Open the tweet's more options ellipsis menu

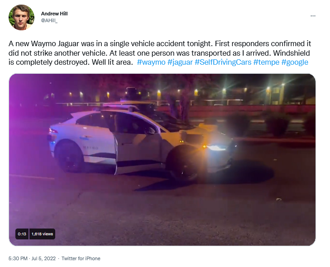click(313, 16)
